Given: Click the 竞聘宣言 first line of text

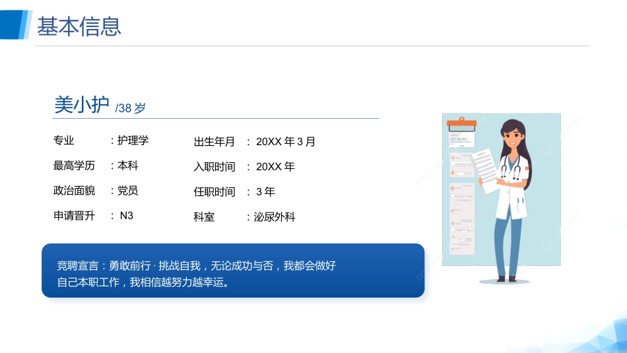Looking at the screenshot, I should [x=196, y=266].
